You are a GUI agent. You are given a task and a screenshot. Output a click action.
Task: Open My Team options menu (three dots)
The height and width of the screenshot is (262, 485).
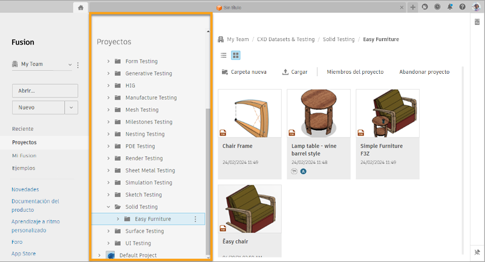coord(78,65)
